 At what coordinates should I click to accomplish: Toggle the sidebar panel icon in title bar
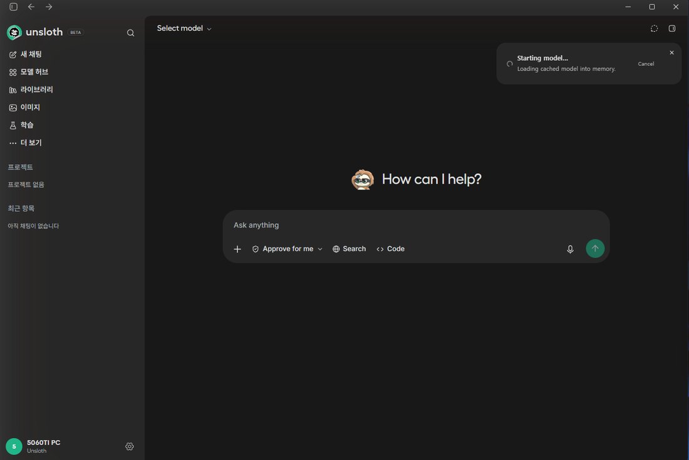14,7
